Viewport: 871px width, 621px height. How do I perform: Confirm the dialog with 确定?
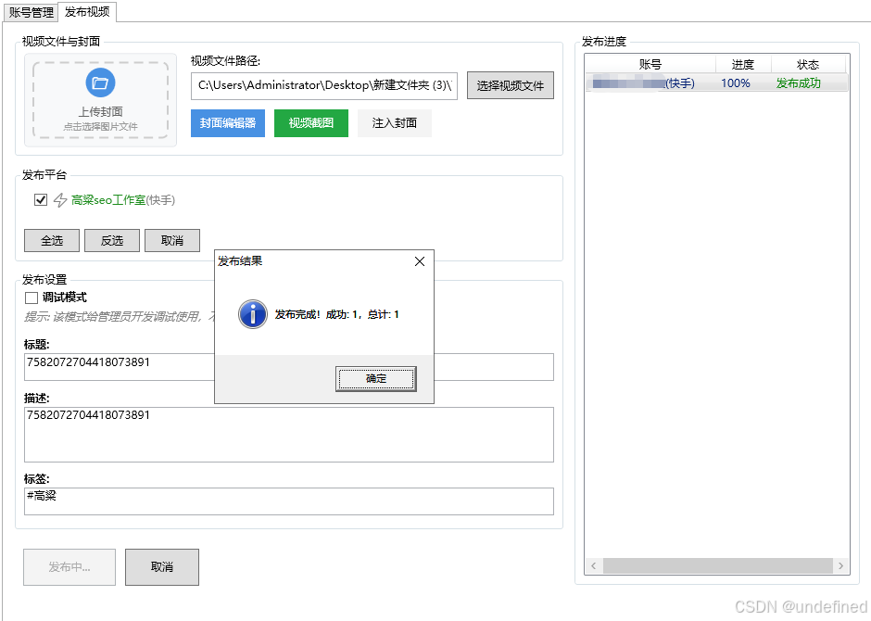(x=375, y=379)
